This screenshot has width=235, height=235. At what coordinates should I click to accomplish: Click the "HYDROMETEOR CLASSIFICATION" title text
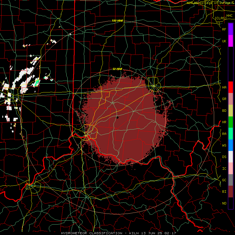click(x=92, y=233)
